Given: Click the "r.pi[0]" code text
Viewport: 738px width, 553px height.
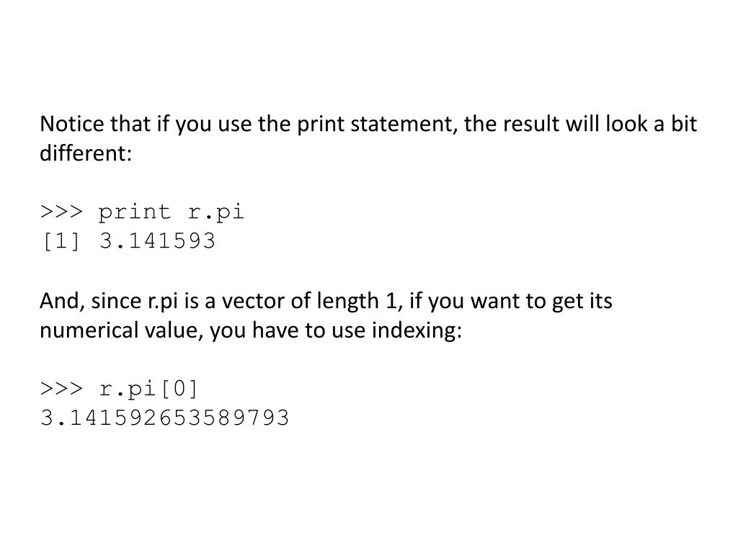Looking at the screenshot, I should point(149,389).
